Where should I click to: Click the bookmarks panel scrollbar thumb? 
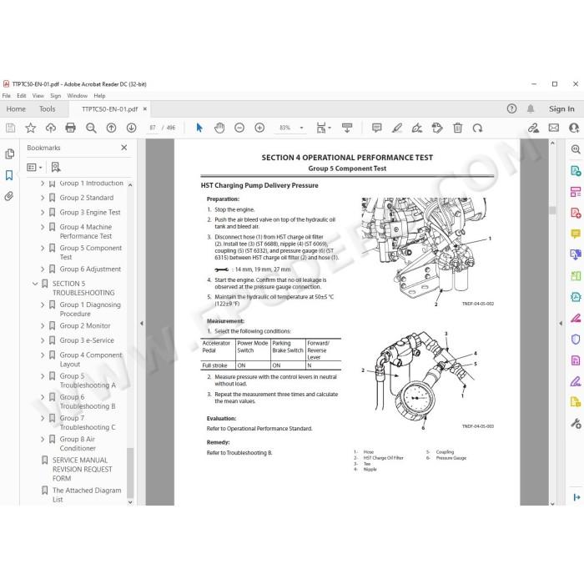(130, 473)
